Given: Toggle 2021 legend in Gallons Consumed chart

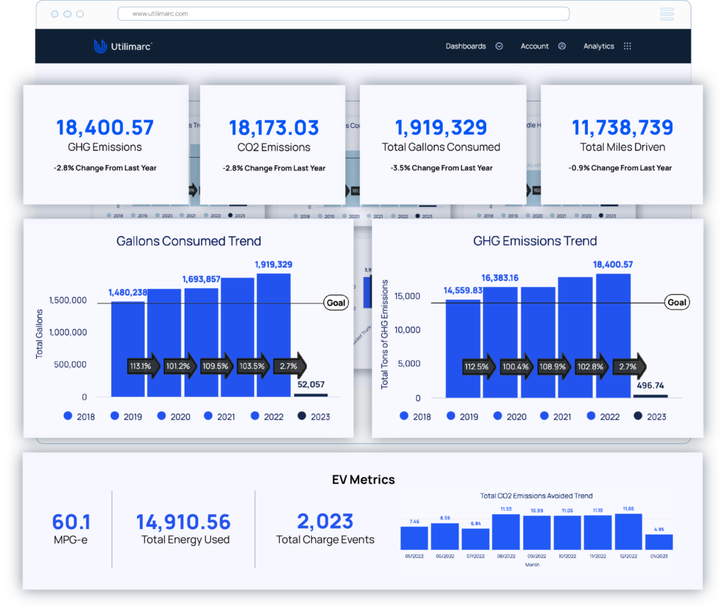Looking at the screenshot, I should [220, 416].
